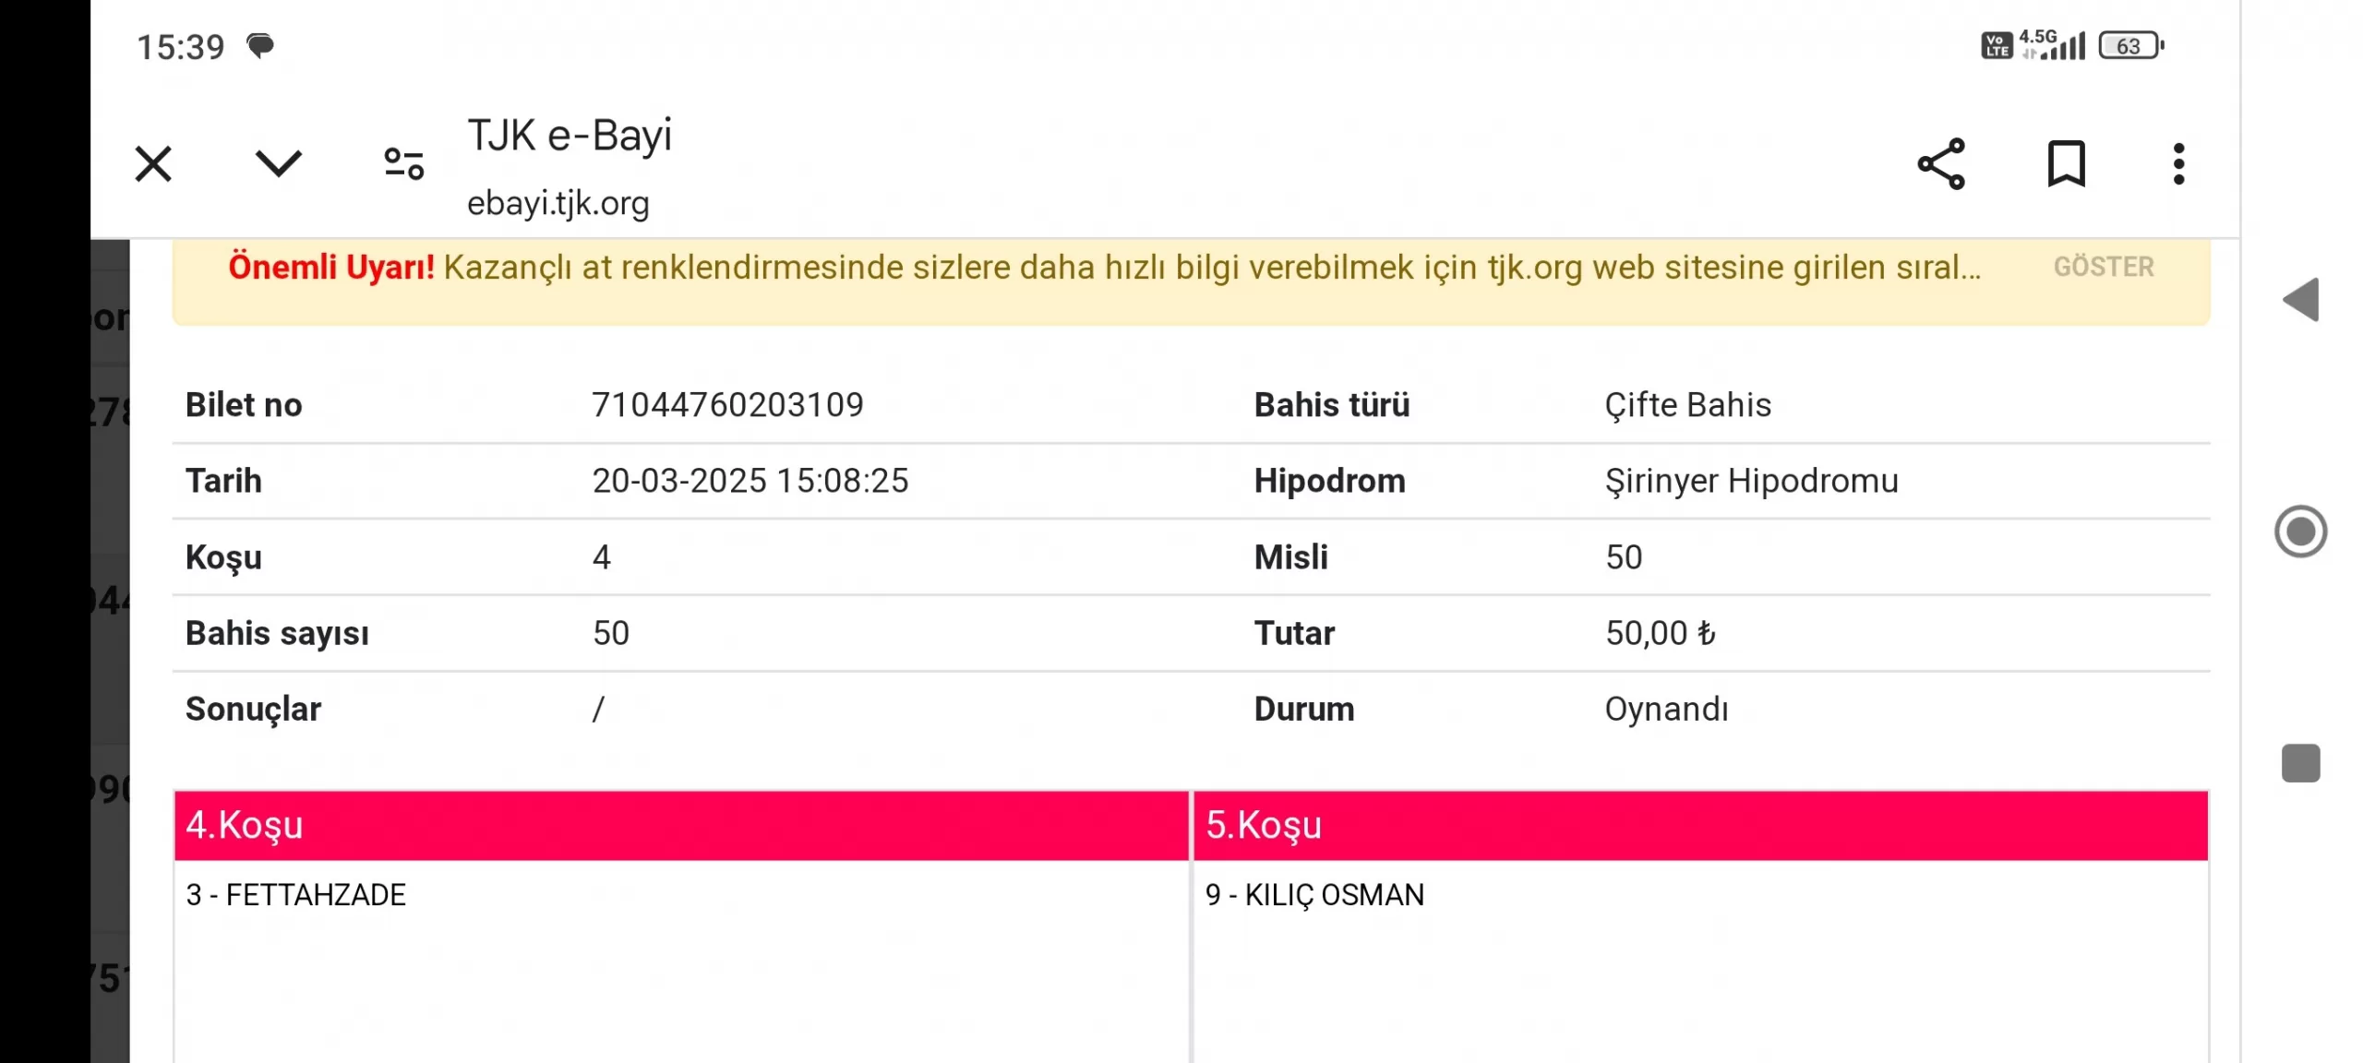Screen dimensions: 2363x1063
Task: Open site settings tune icon
Action: [x=403, y=164]
